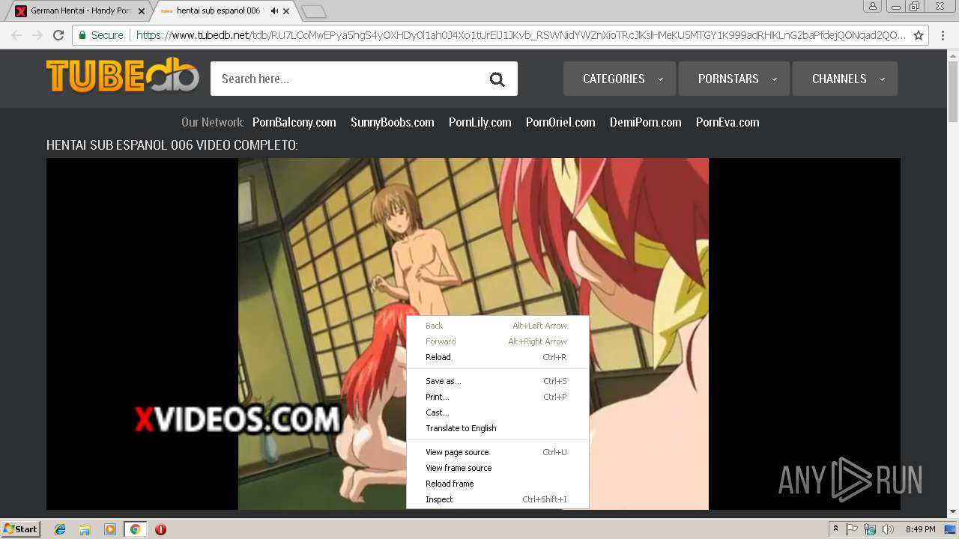Open the PornLily.com network link
This screenshot has width=959, height=539.
point(480,122)
